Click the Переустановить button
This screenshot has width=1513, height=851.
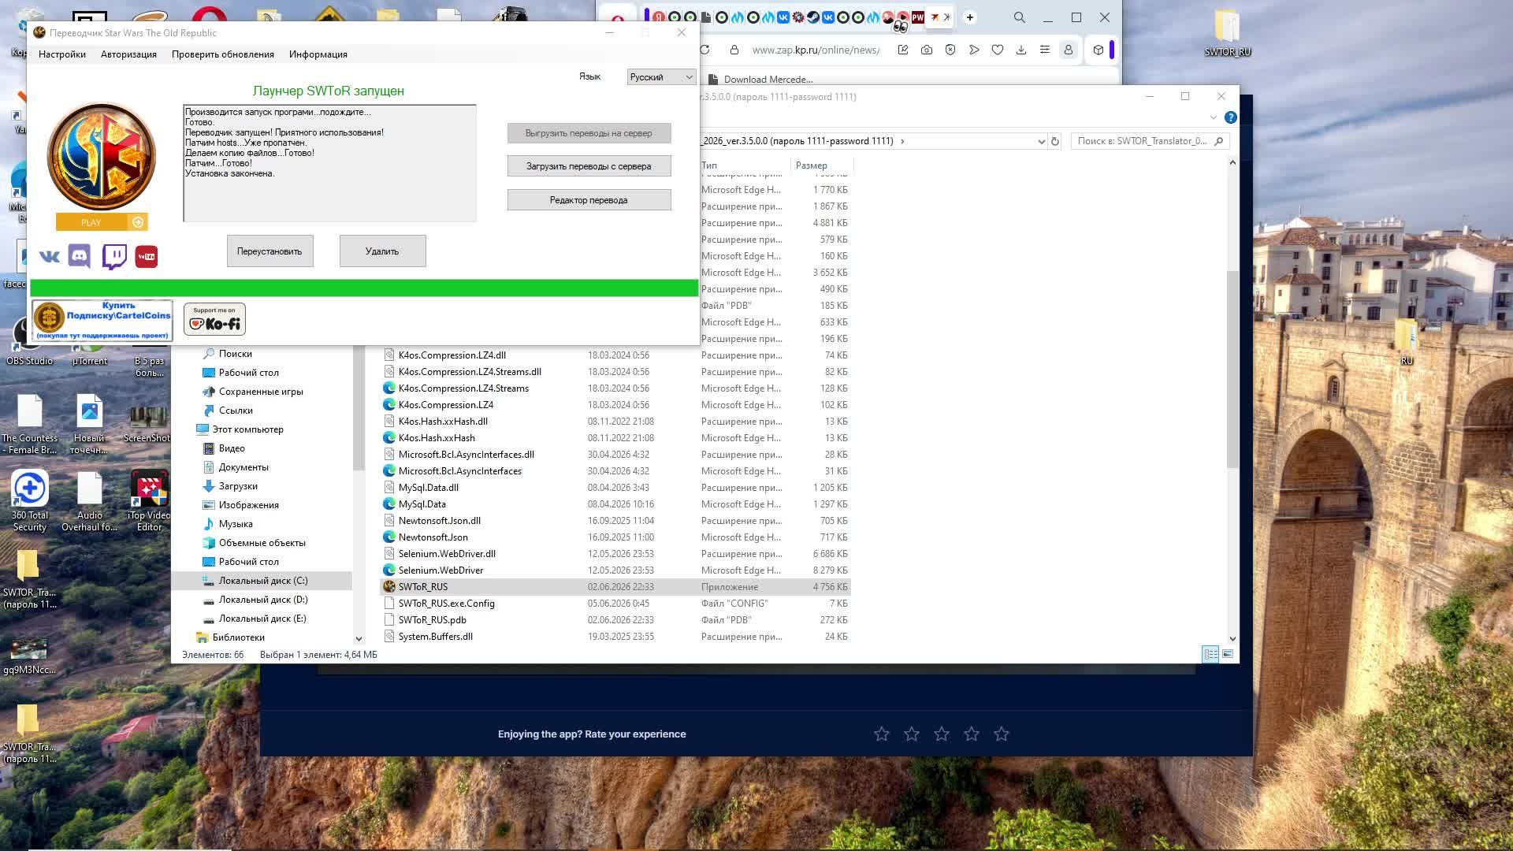(x=270, y=251)
